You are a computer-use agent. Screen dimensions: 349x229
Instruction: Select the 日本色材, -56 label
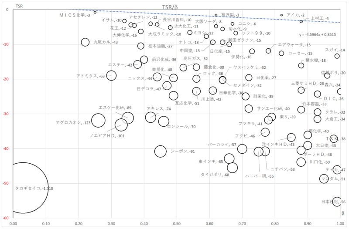click(333, 202)
